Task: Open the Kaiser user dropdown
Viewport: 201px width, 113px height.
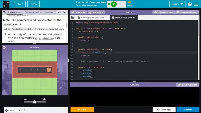Action: tap(177, 4)
